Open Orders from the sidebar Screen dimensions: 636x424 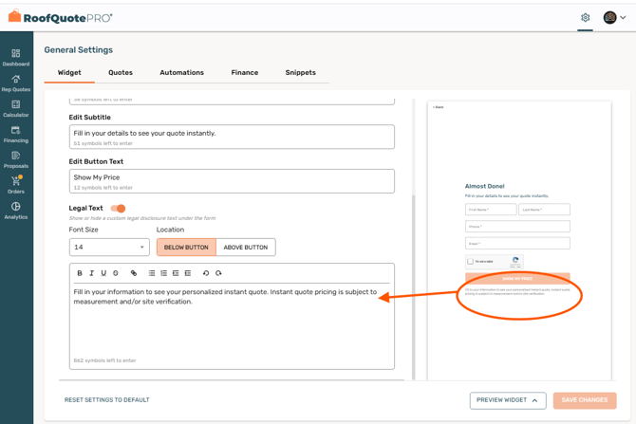coord(16,184)
